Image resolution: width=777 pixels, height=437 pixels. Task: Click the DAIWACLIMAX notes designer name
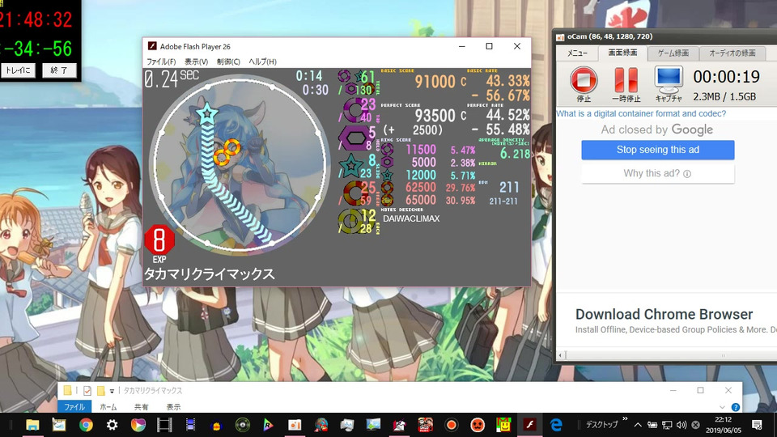pos(411,218)
